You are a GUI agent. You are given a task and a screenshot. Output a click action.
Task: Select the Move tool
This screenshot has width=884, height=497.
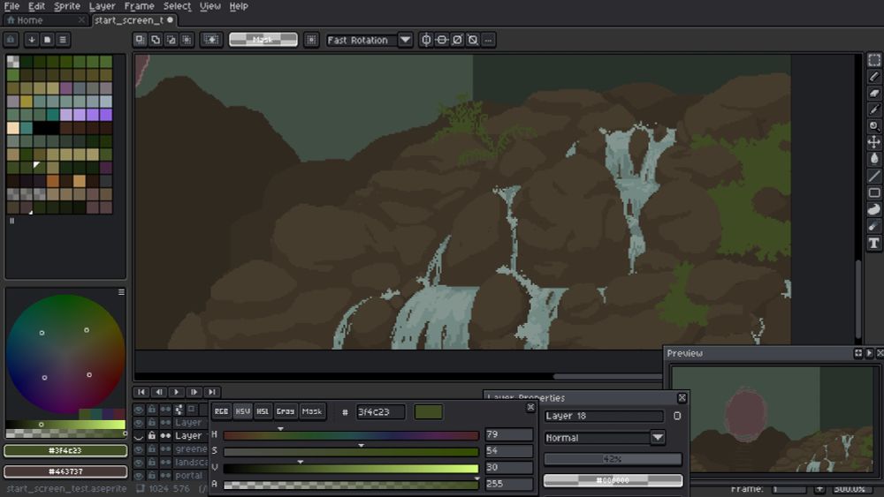click(x=873, y=142)
